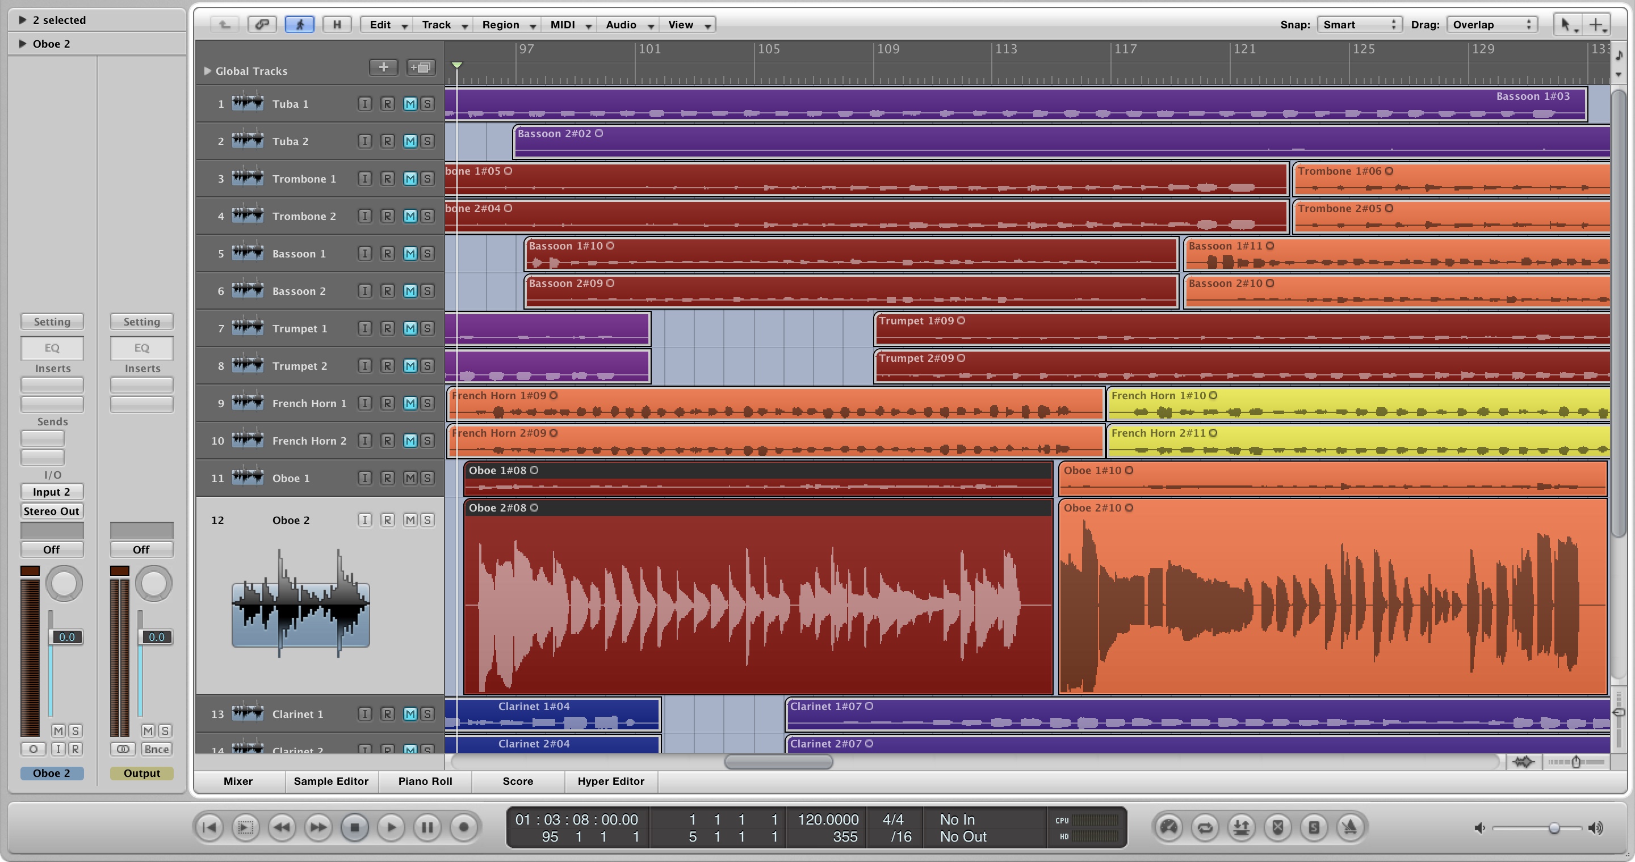Click the Cycle mode loop icon
Viewport: 1635px width, 862px height.
point(1205,827)
